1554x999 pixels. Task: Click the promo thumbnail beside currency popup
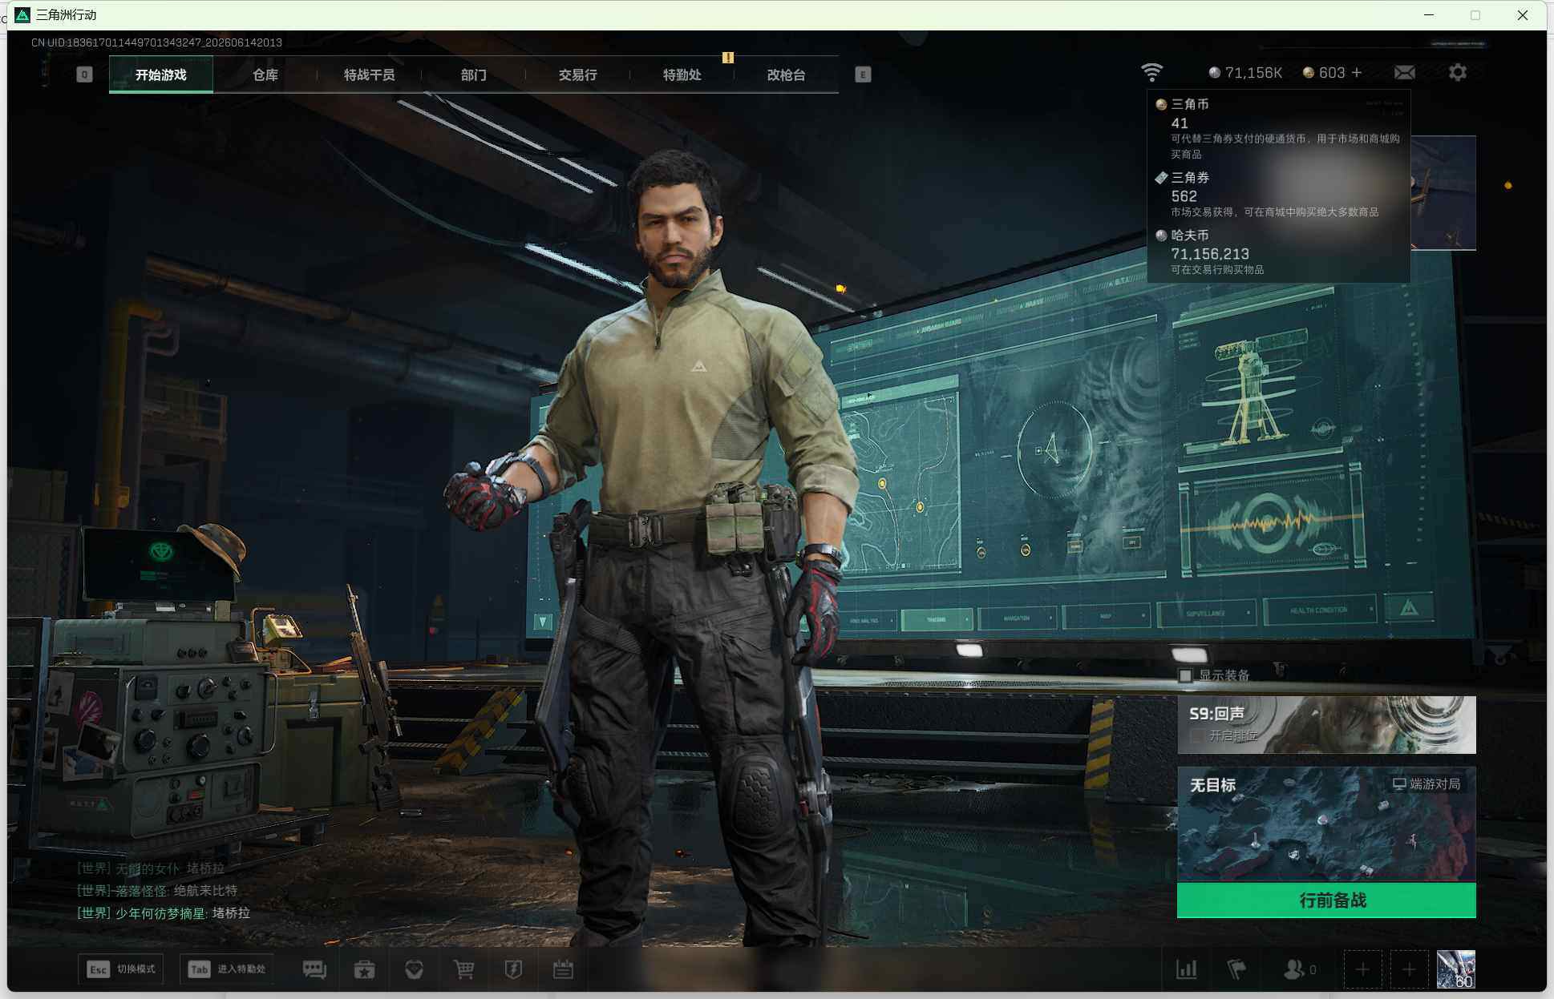pyautogui.click(x=1443, y=193)
